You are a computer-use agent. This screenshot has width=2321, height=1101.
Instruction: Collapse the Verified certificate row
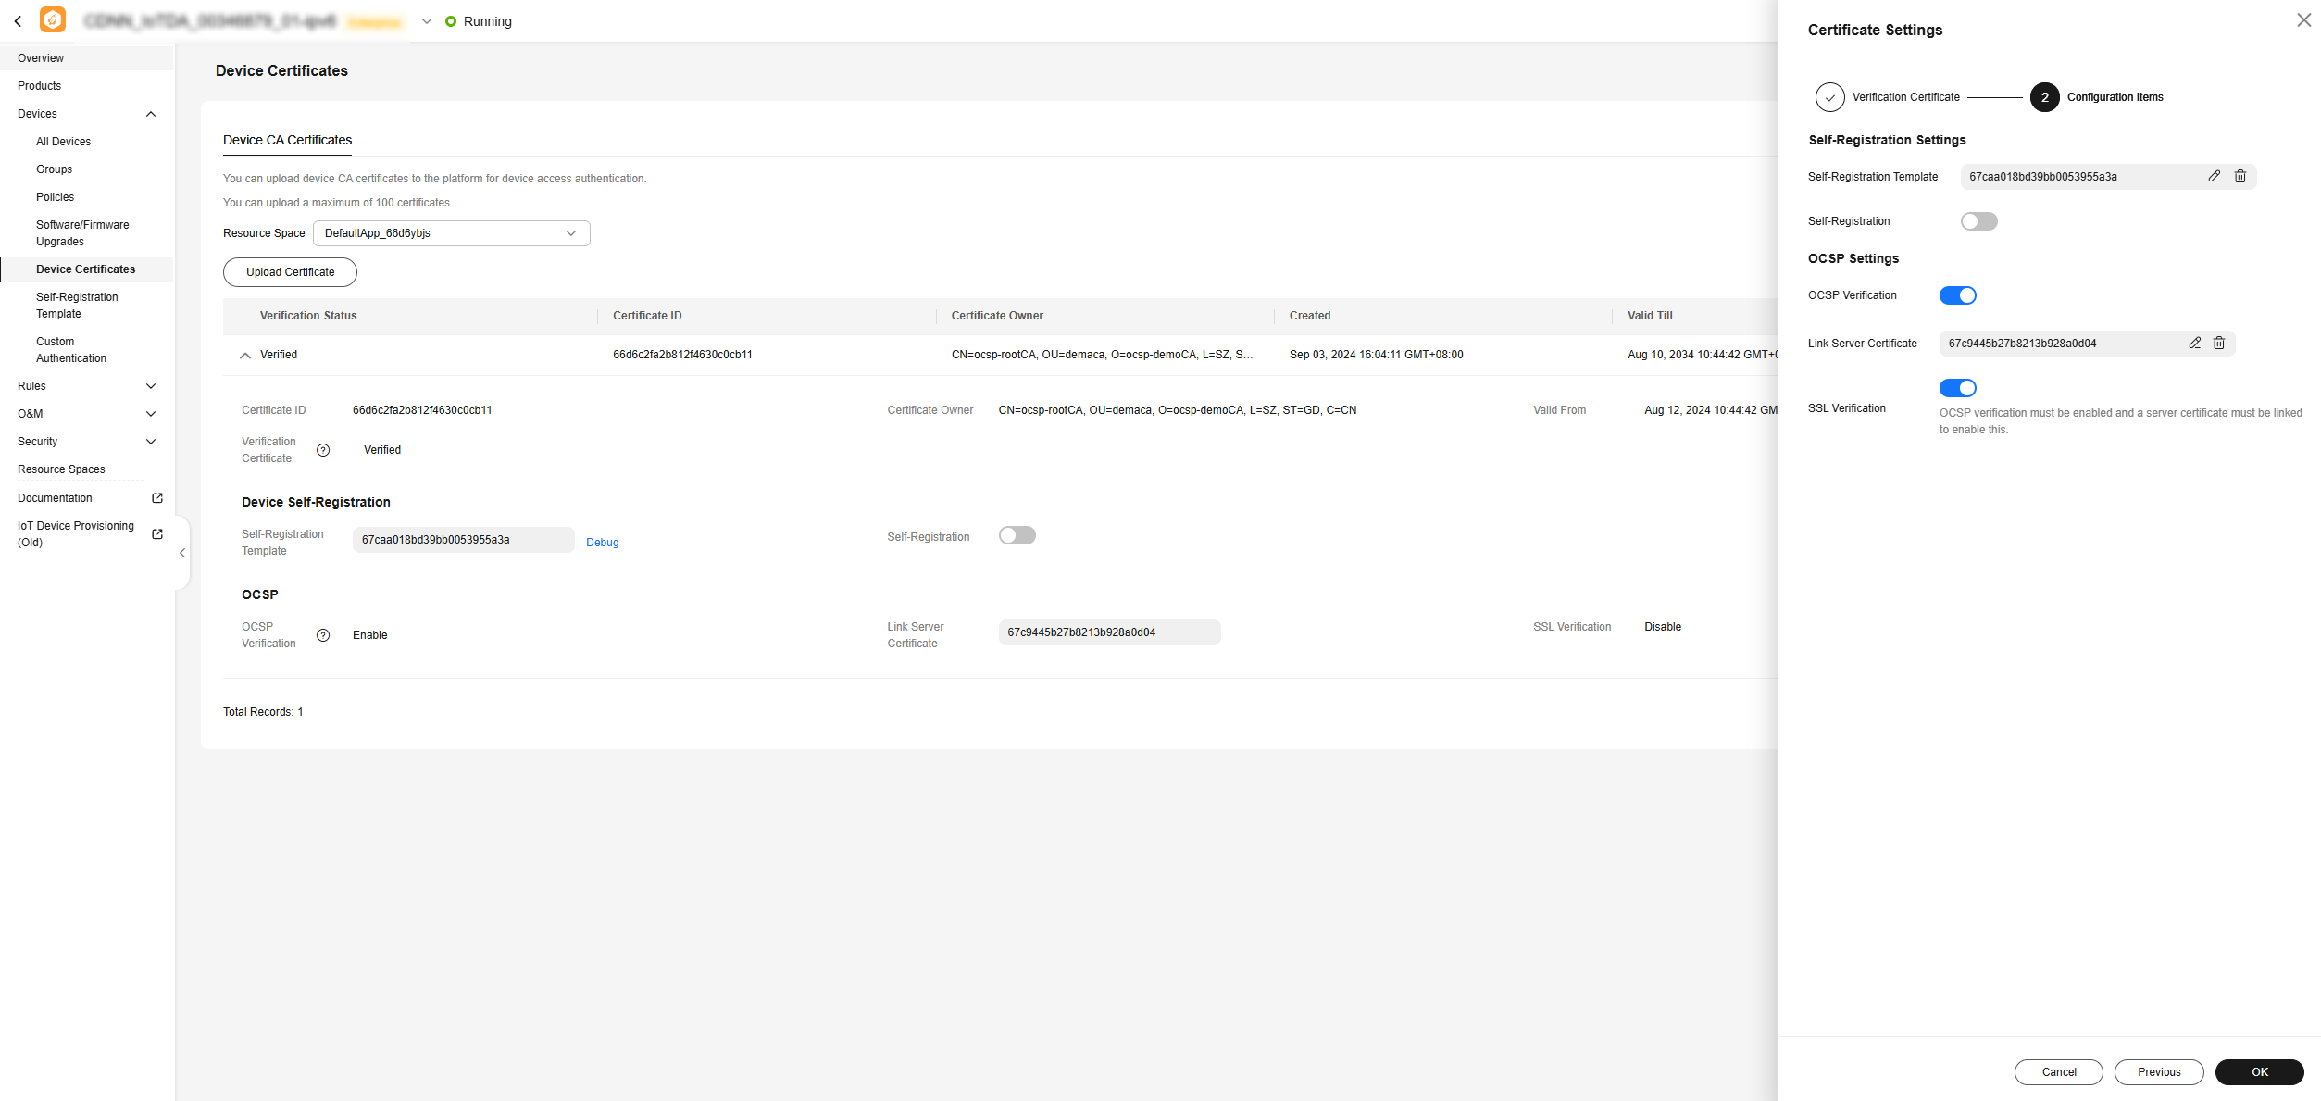click(x=245, y=356)
